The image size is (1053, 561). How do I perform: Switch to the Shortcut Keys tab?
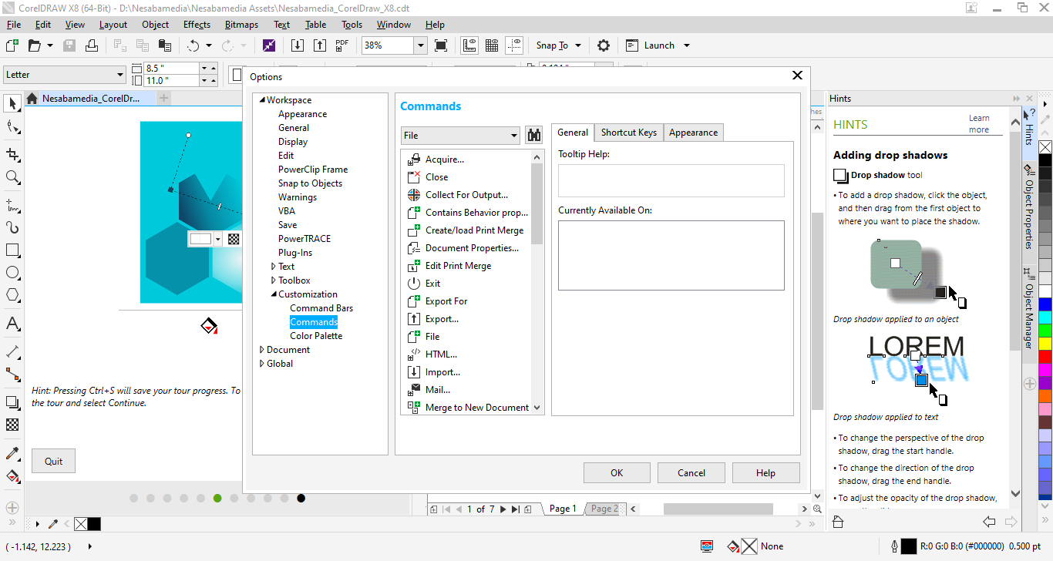[628, 133]
